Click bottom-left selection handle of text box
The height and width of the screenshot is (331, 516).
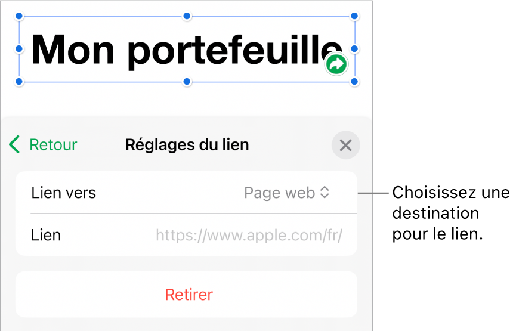[x=19, y=81]
